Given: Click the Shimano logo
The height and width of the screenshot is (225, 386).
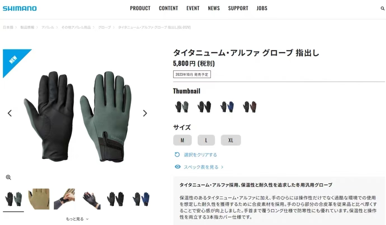Looking at the screenshot, I should 20,8.
